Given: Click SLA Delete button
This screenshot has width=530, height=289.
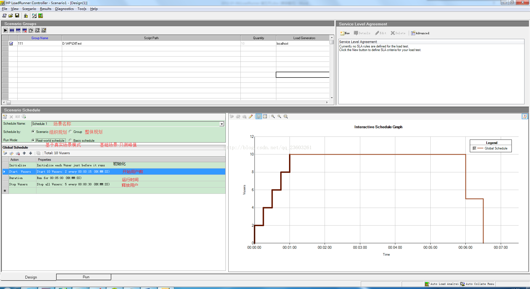Looking at the screenshot, I should [x=398, y=33].
